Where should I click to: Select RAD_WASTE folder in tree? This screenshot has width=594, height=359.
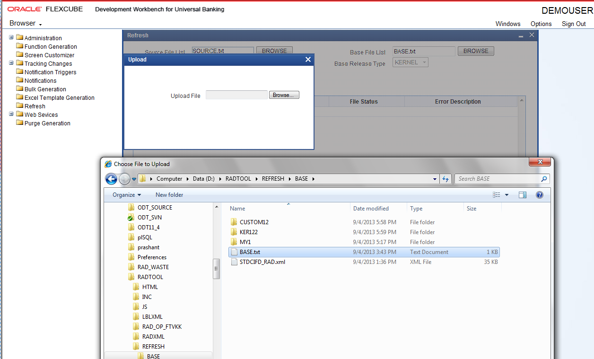tap(153, 267)
